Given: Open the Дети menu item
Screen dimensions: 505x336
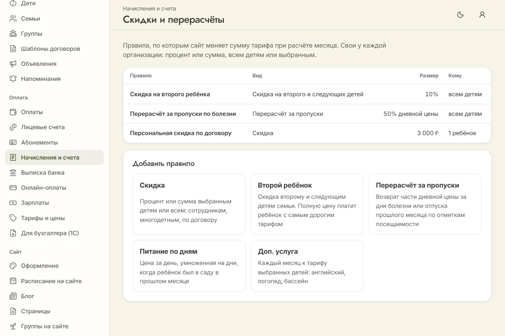Looking at the screenshot, I should coord(54,3).
